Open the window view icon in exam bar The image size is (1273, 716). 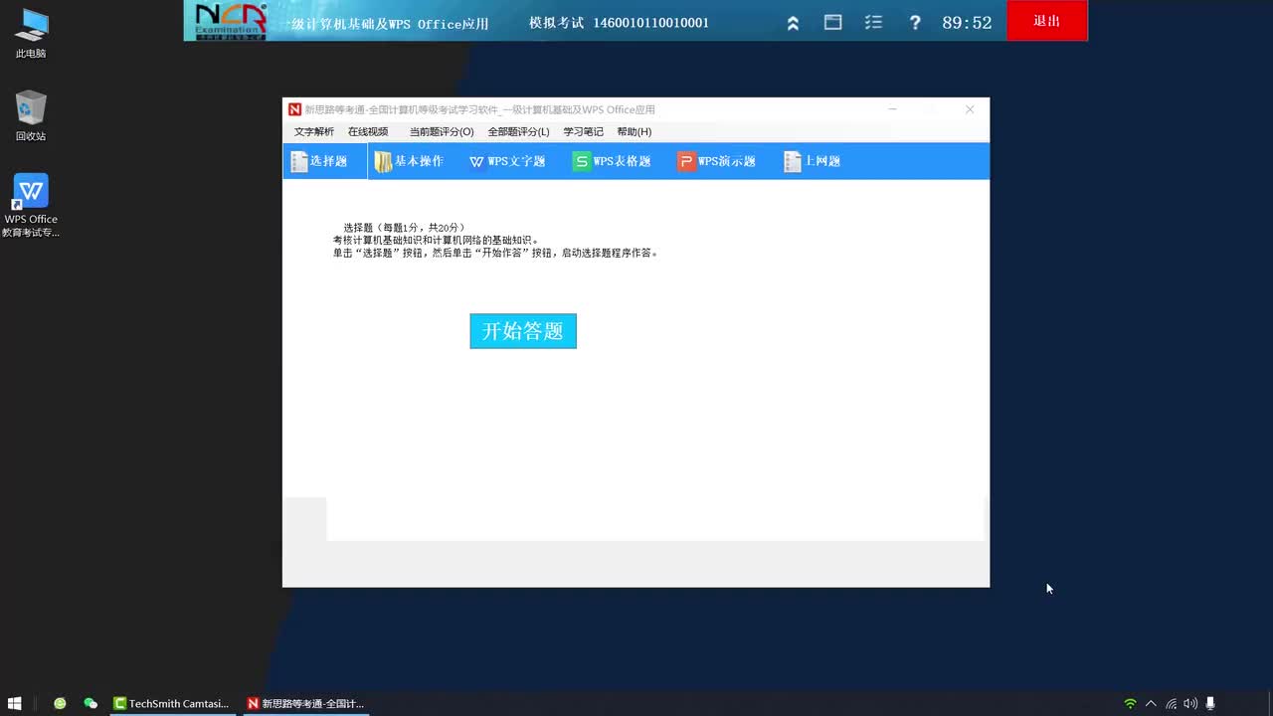pos(833,22)
